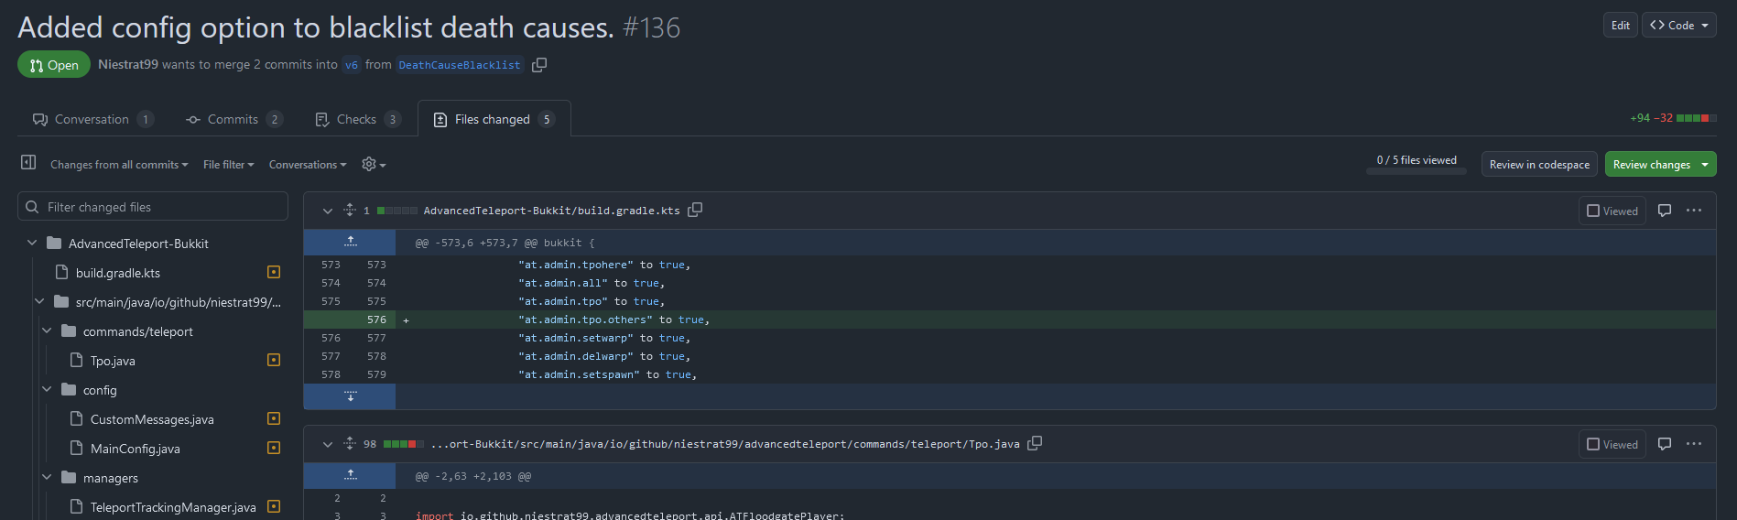Screen dimensions: 1737x520
Task: Collapse the build.gradle.kts diff
Action: coord(327,211)
